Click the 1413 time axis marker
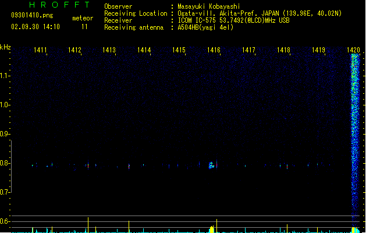 tap(109, 50)
